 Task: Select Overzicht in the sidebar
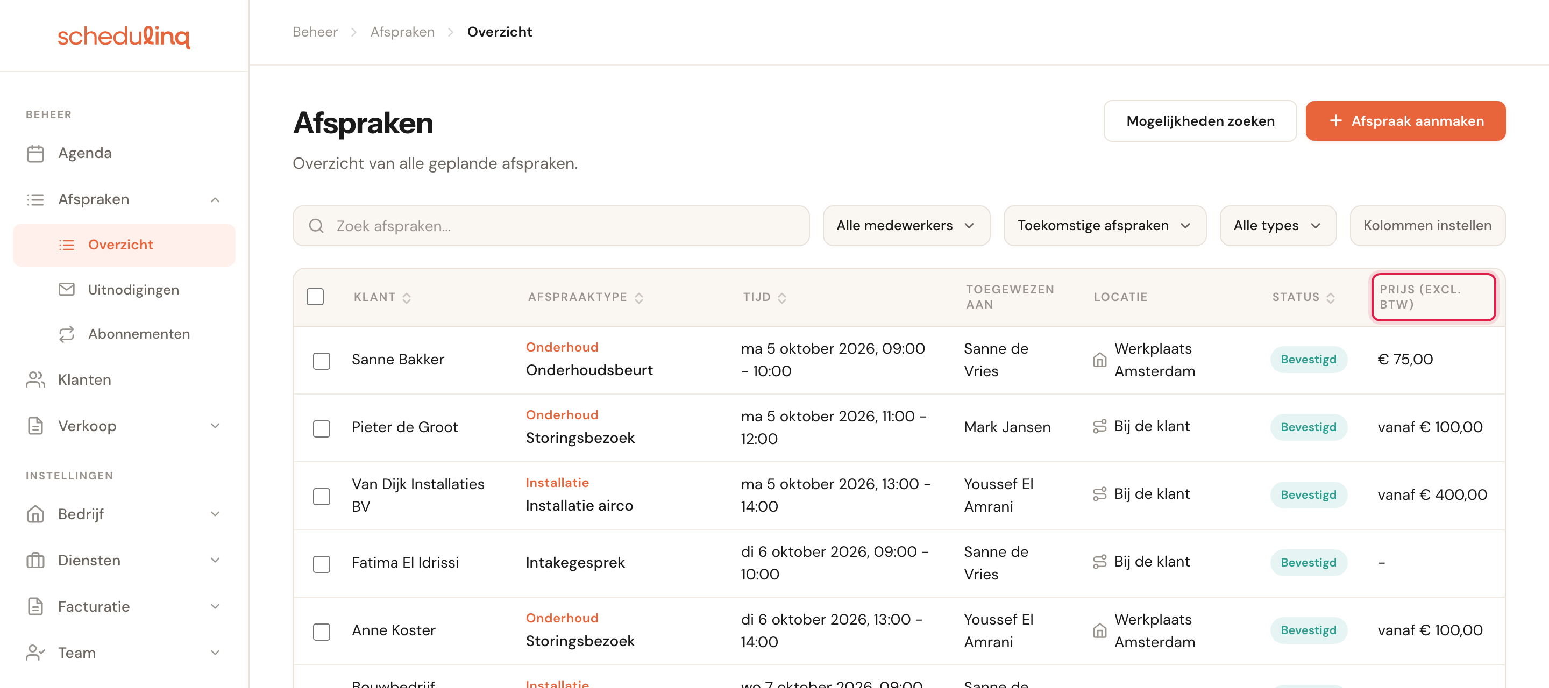[124, 245]
